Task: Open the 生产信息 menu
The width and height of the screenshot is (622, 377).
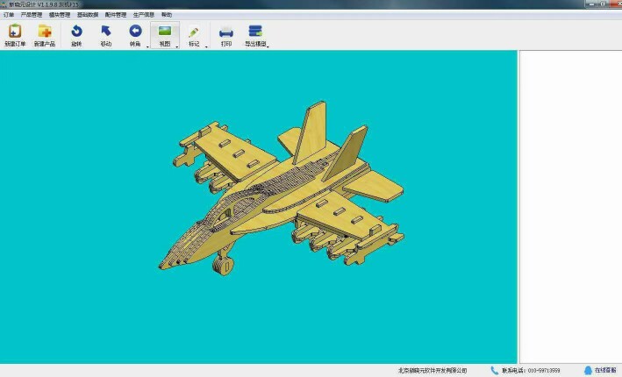Action: coord(144,15)
